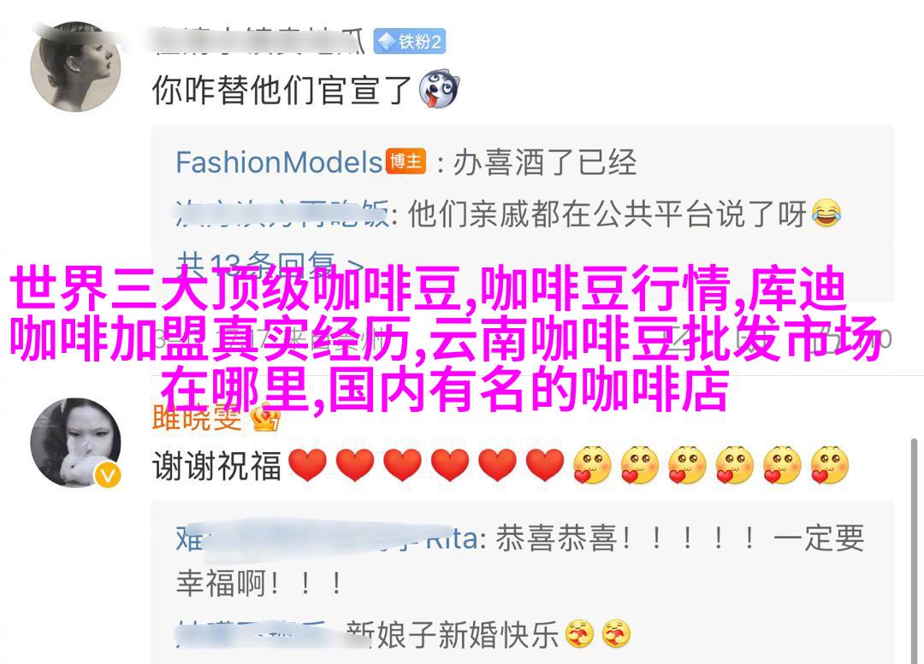Open FashionModels profile link
The width and height of the screenshot is (924, 664).
click(x=279, y=162)
